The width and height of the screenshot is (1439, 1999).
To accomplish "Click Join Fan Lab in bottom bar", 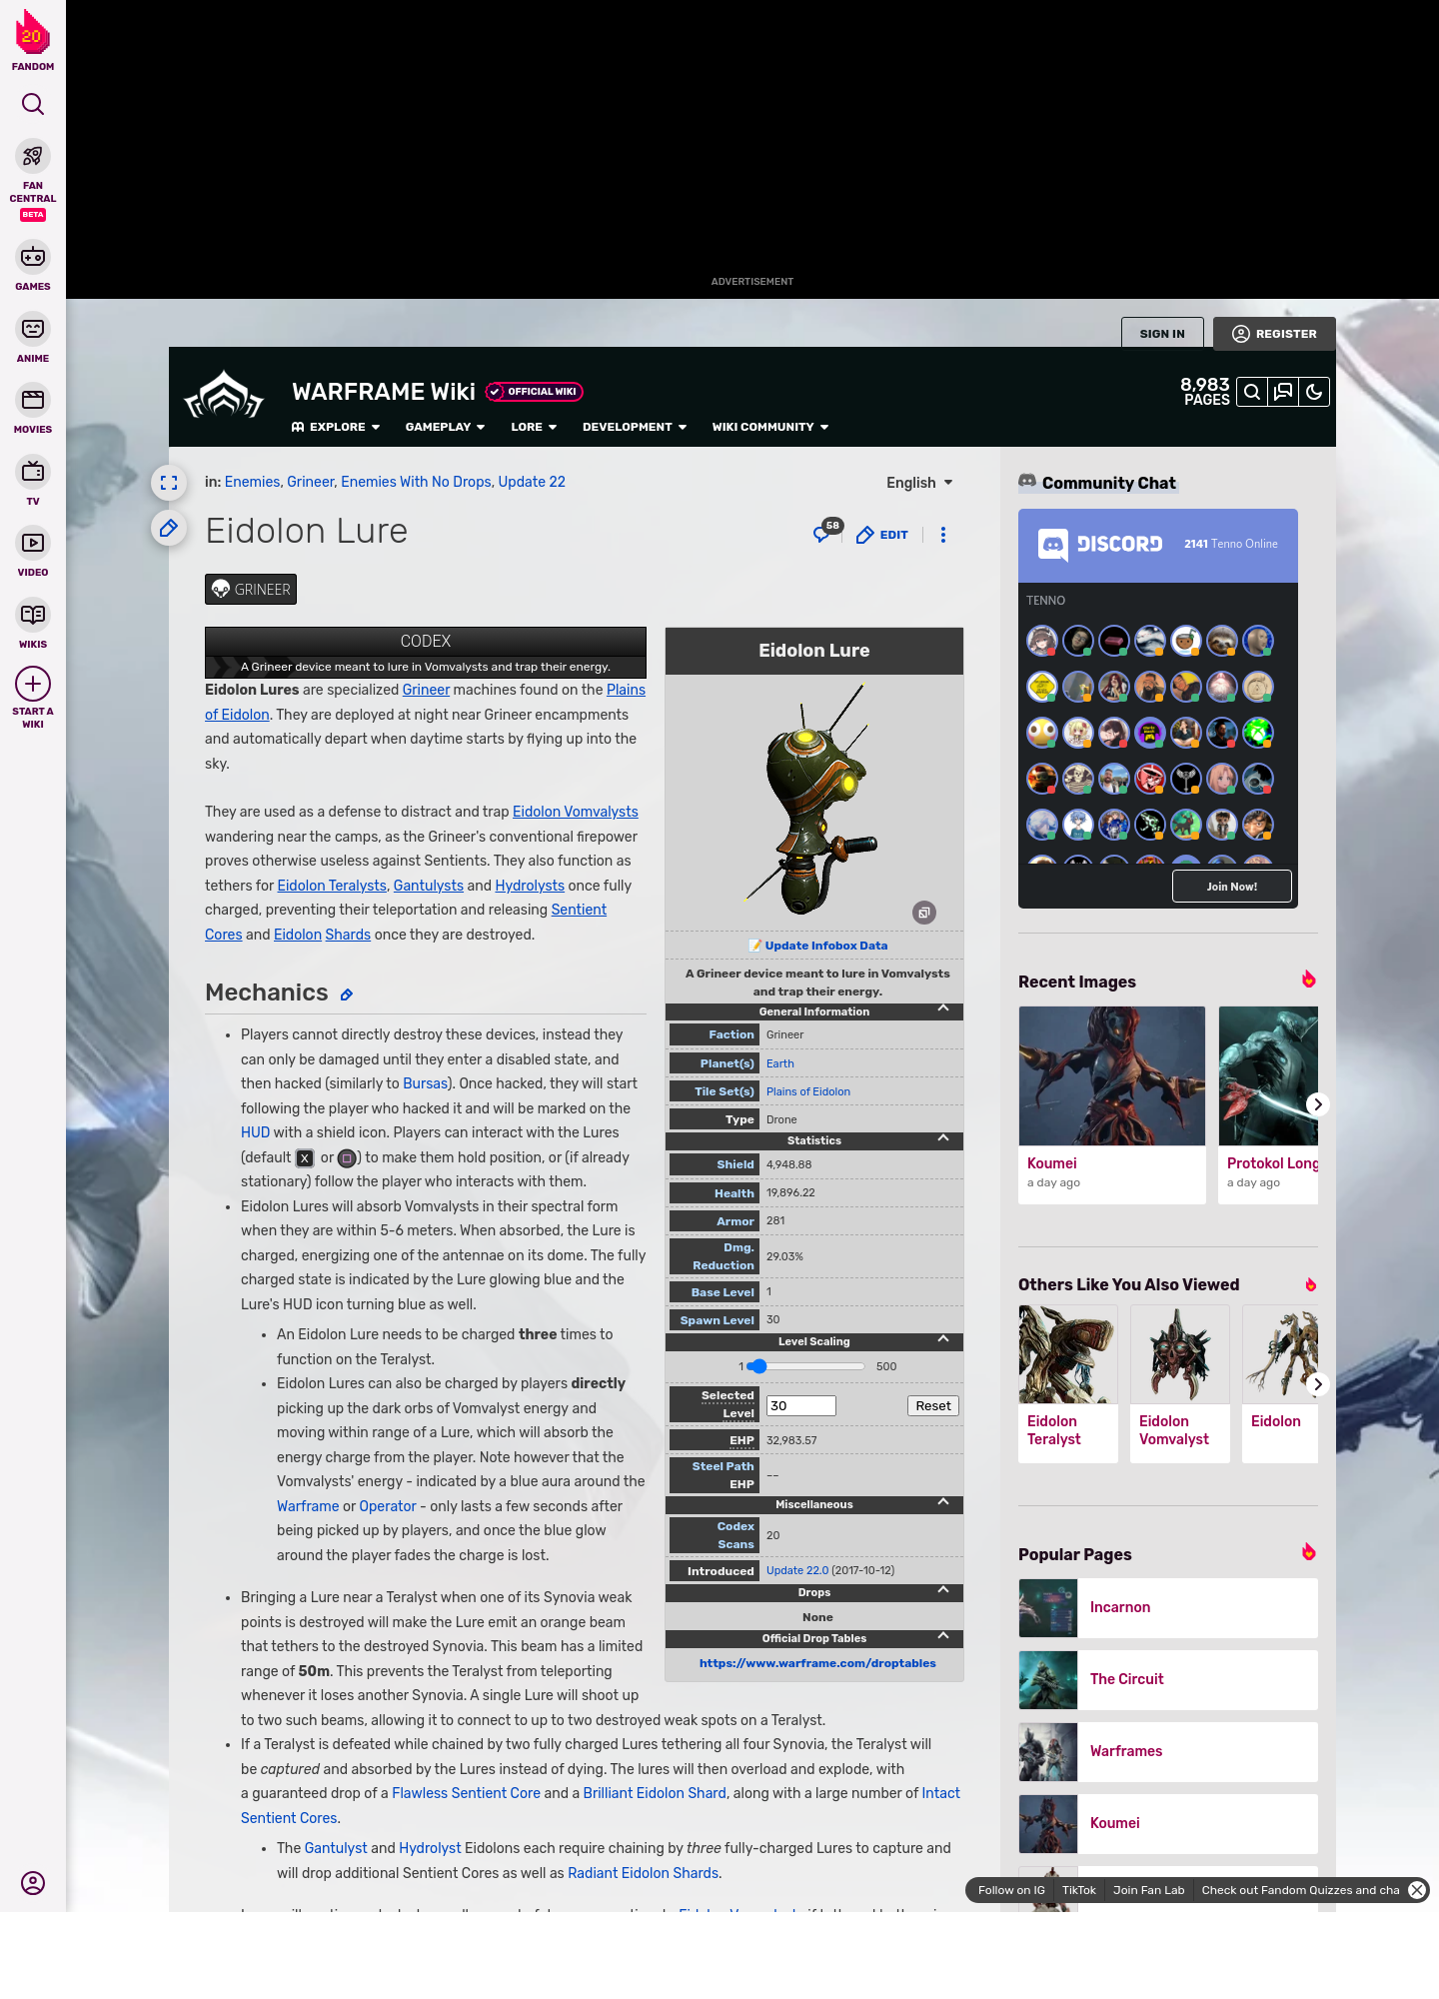I will pos(1149,1890).
